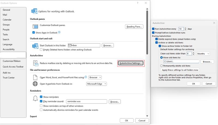Toggle Prompt before AutoArchive runs

tap(153, 33)
